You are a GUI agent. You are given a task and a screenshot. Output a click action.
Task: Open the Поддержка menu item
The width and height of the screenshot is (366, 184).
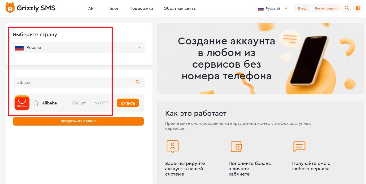click(141, 8)
